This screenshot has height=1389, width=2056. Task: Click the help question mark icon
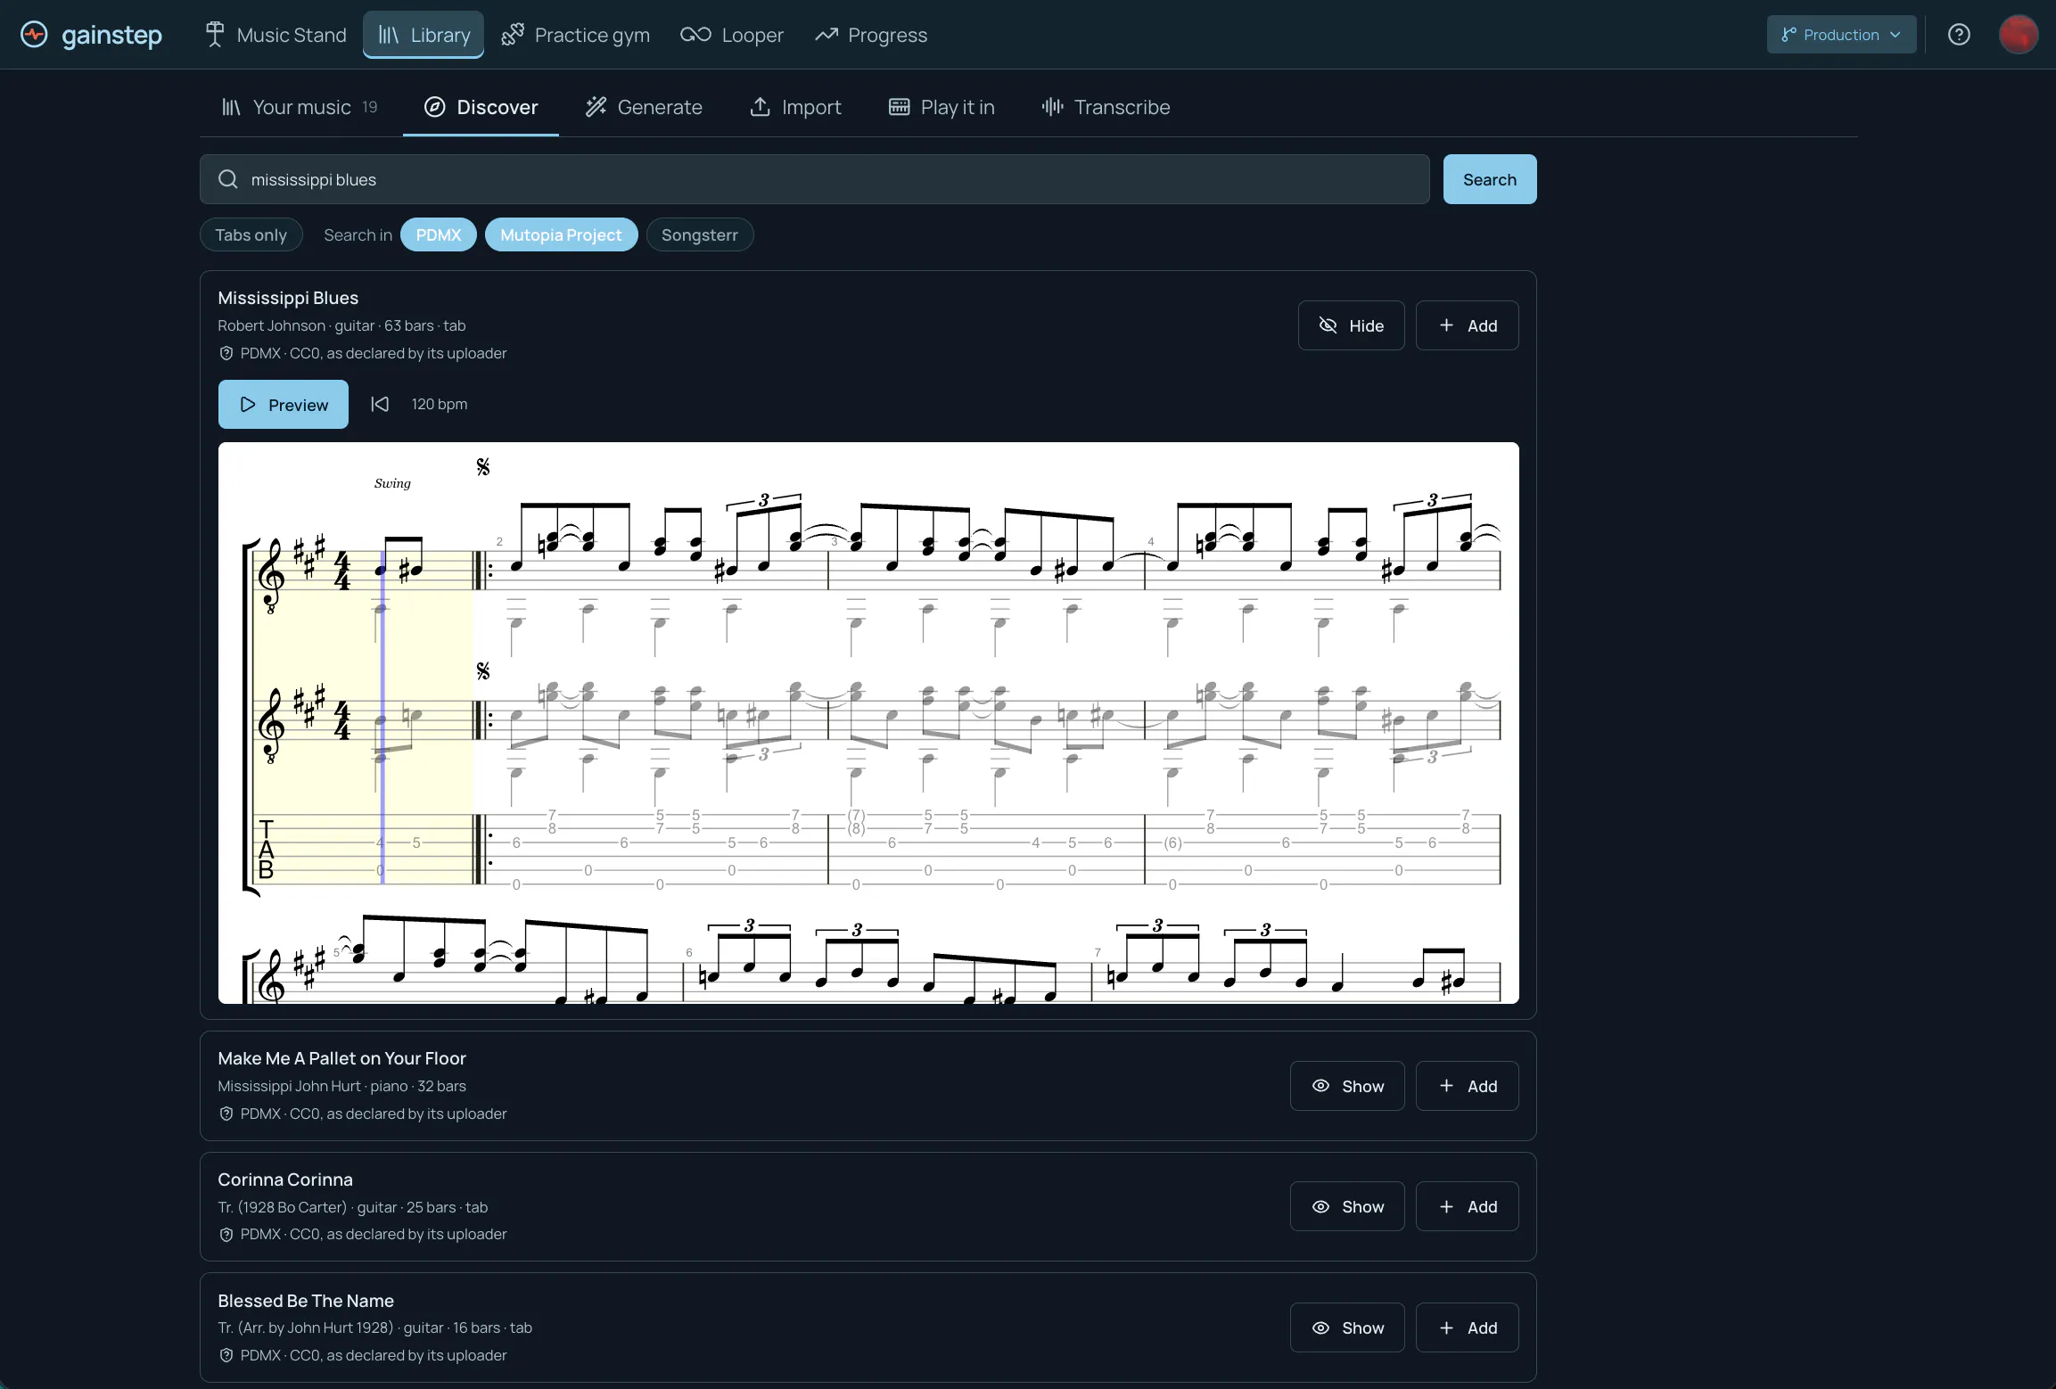click(x=1959, y=35)
